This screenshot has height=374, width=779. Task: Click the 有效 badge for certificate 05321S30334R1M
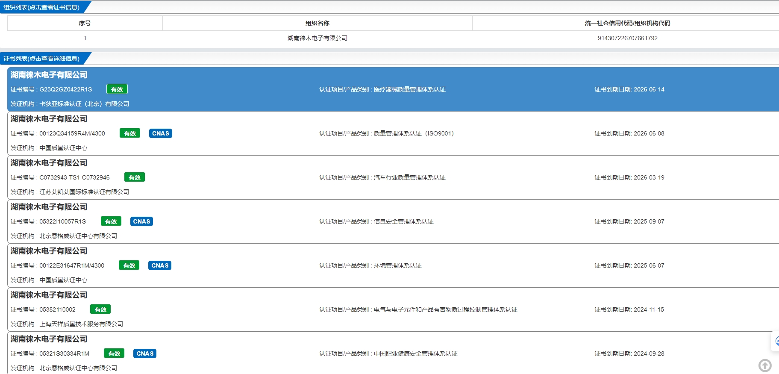tap(114, 353)
